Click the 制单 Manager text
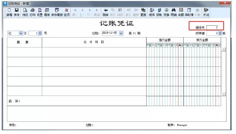 177,125
